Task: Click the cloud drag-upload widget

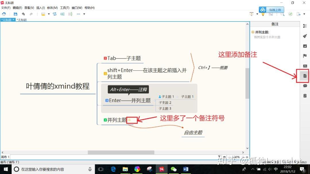Action: [x=272, y=10]
